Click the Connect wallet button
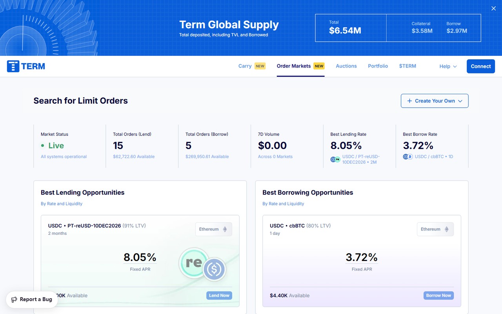Viewport: 502px width, 314px height. [481, 66]
